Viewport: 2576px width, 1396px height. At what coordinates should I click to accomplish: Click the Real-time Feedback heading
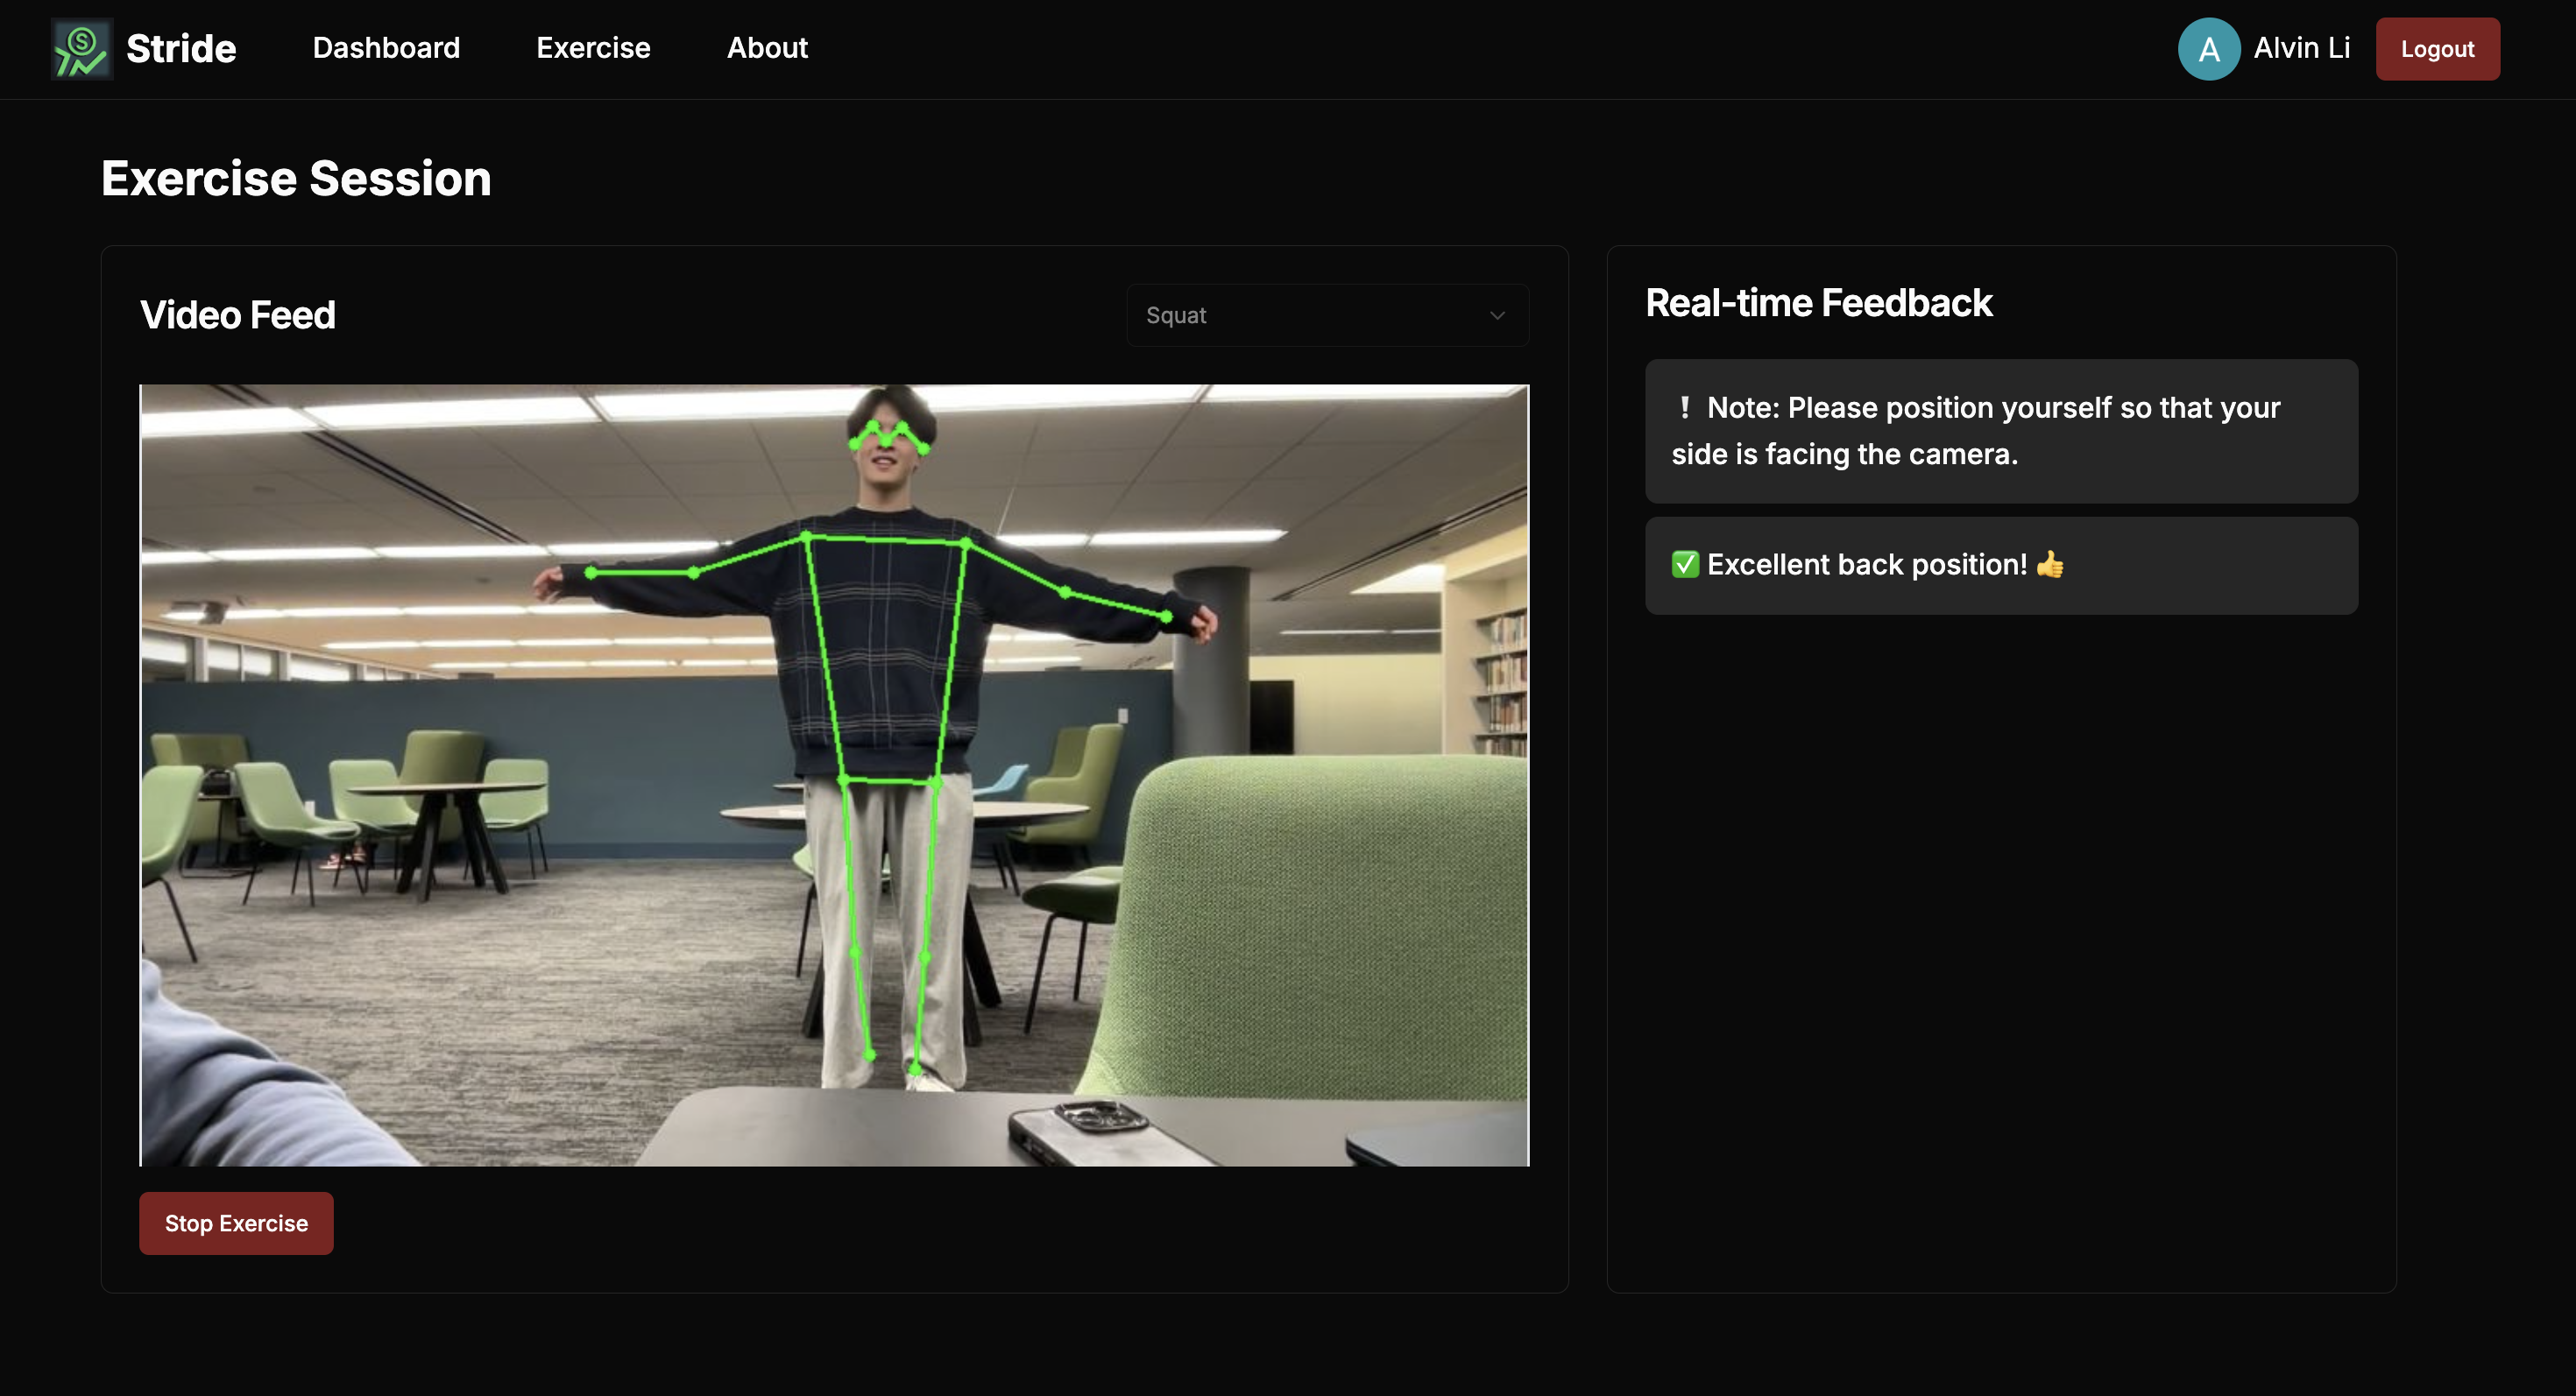click(1818, 303)
